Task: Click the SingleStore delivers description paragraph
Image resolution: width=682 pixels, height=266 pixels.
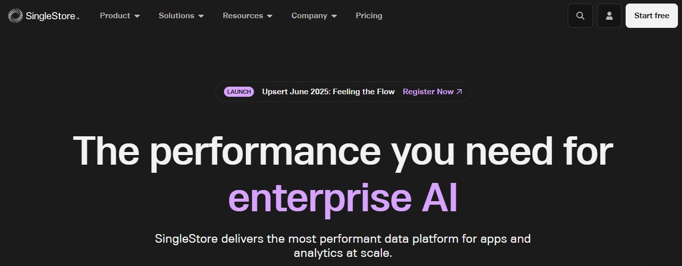Action: pyautogui.click(x=343, y=246)
